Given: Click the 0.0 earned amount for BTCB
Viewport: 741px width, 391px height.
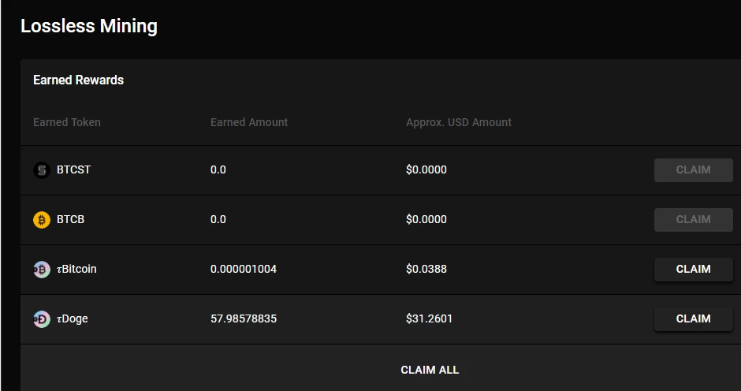Looking at the screenshot, I should (x=218, y=219).
